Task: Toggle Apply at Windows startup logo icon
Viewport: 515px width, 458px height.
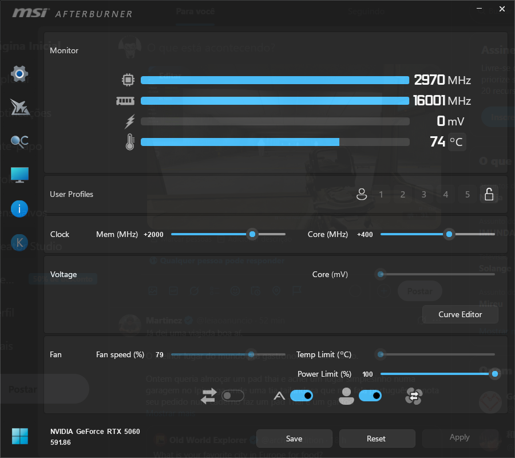Action: [x=19, y=436]
